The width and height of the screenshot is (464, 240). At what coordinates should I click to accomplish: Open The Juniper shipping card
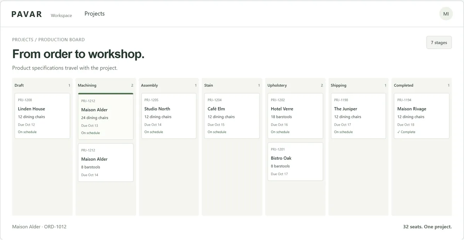(x=358, y=116)
